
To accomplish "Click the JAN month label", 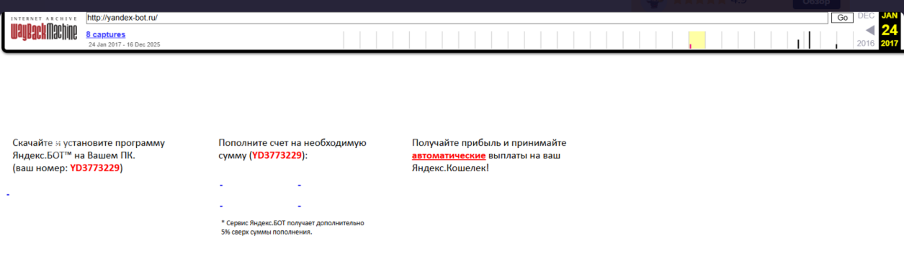I will (x=889, y=16).
